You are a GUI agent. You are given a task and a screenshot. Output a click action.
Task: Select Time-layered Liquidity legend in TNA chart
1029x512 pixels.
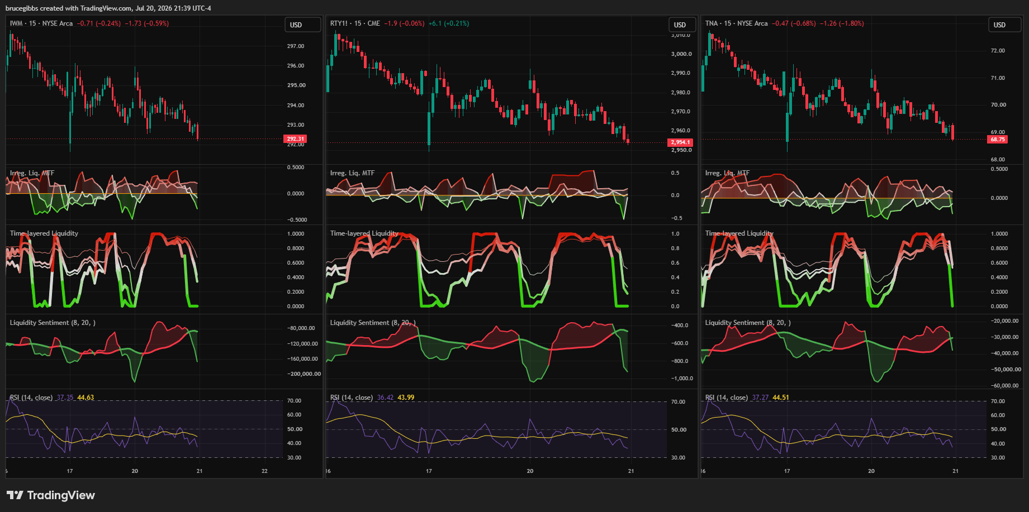click(x=739, y=233)
